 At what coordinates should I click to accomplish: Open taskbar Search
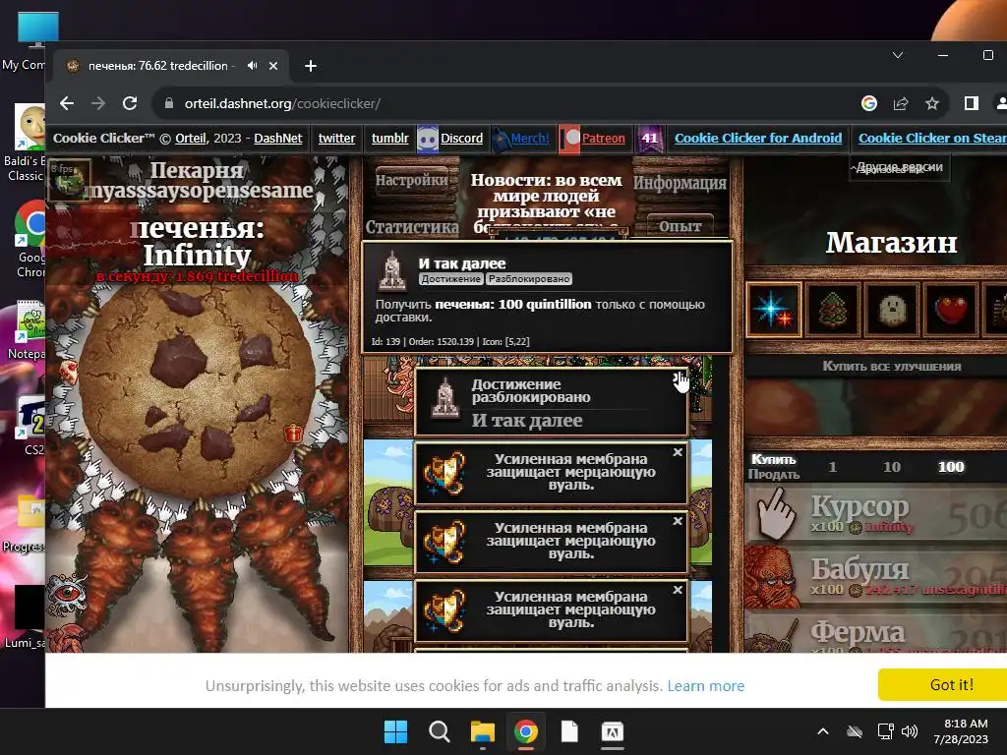440,731
